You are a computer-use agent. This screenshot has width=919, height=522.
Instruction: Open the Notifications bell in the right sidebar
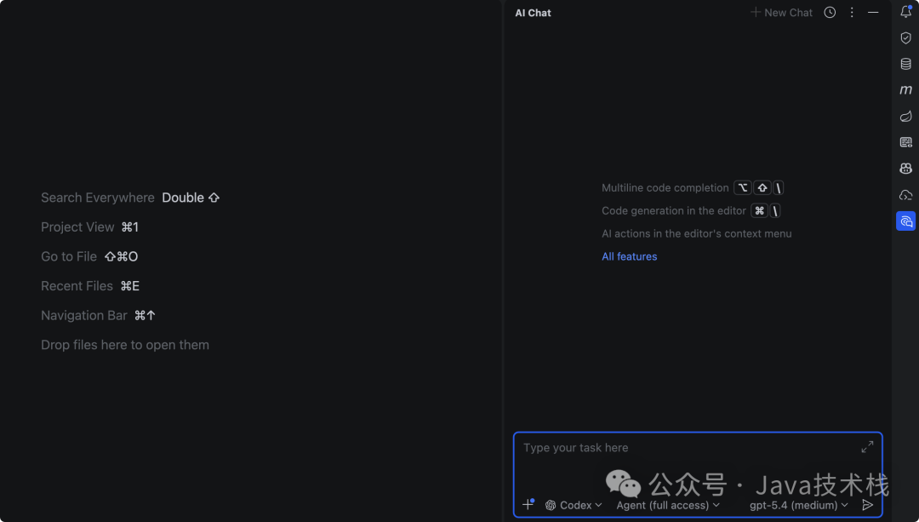point(905,12)
